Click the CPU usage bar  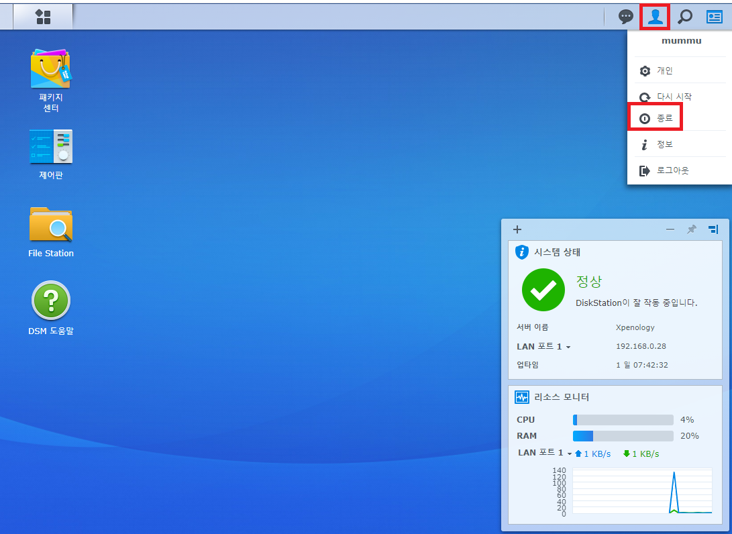click(623, 420)
